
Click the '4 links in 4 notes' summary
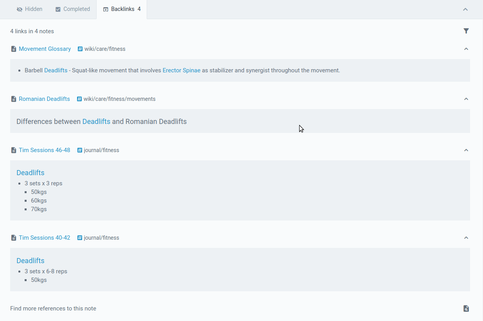[x=32, y=31]
